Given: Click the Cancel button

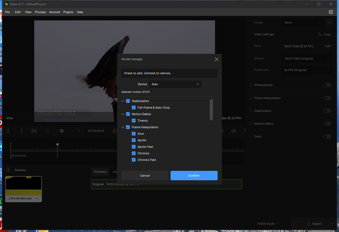Looking at the screenshot, I should click(145, 176).
